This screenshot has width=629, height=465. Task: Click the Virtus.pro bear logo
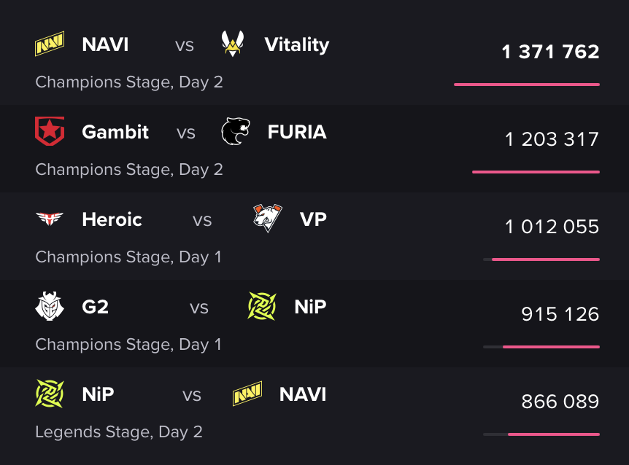tap(268, 218)
